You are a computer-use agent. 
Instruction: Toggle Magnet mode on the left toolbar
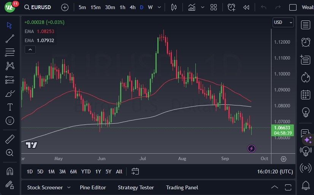pos(10,171)
